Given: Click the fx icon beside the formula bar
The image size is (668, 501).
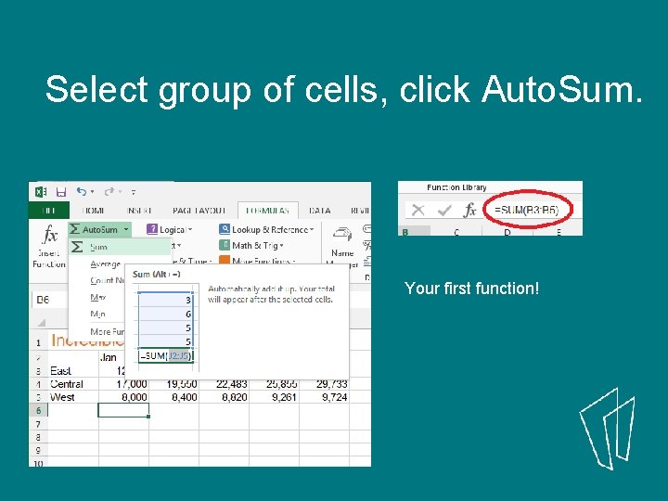Looking at the screenshot, I should [469, 210].
